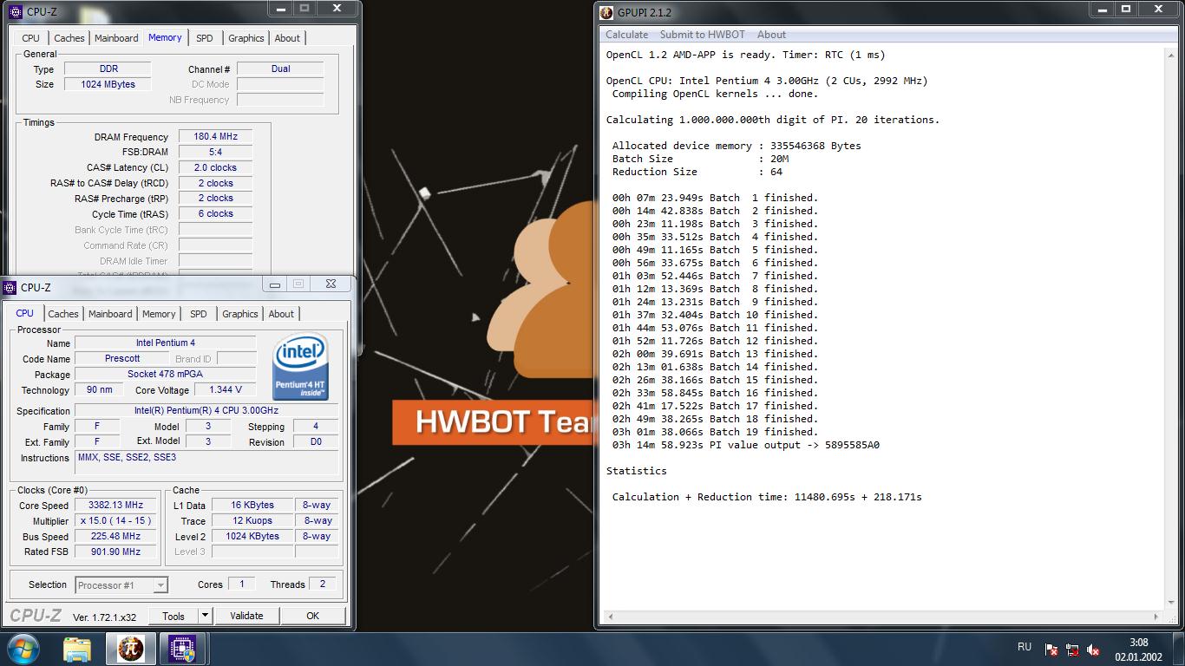Minimize the GPUPI window

[1102, 9]
